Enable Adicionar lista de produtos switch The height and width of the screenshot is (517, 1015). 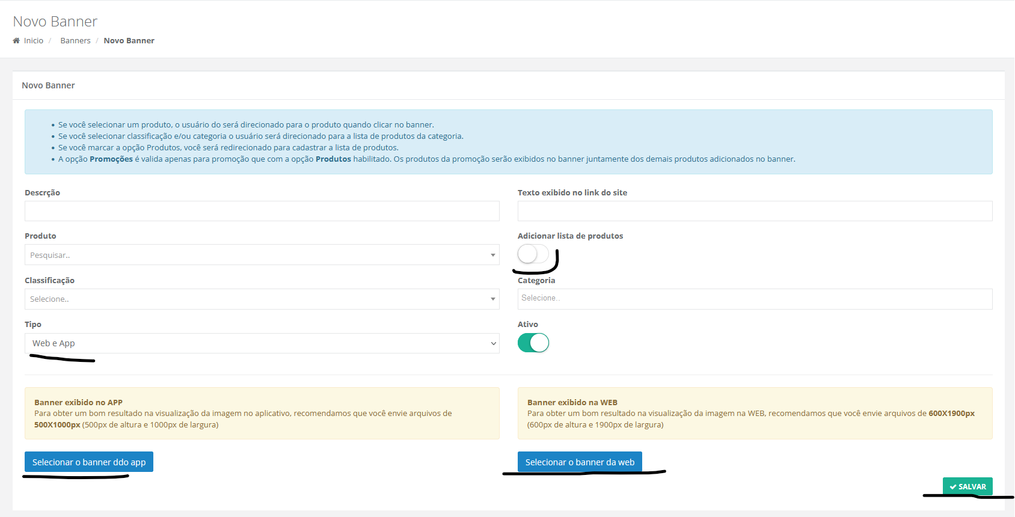click(x=533, y=254)
